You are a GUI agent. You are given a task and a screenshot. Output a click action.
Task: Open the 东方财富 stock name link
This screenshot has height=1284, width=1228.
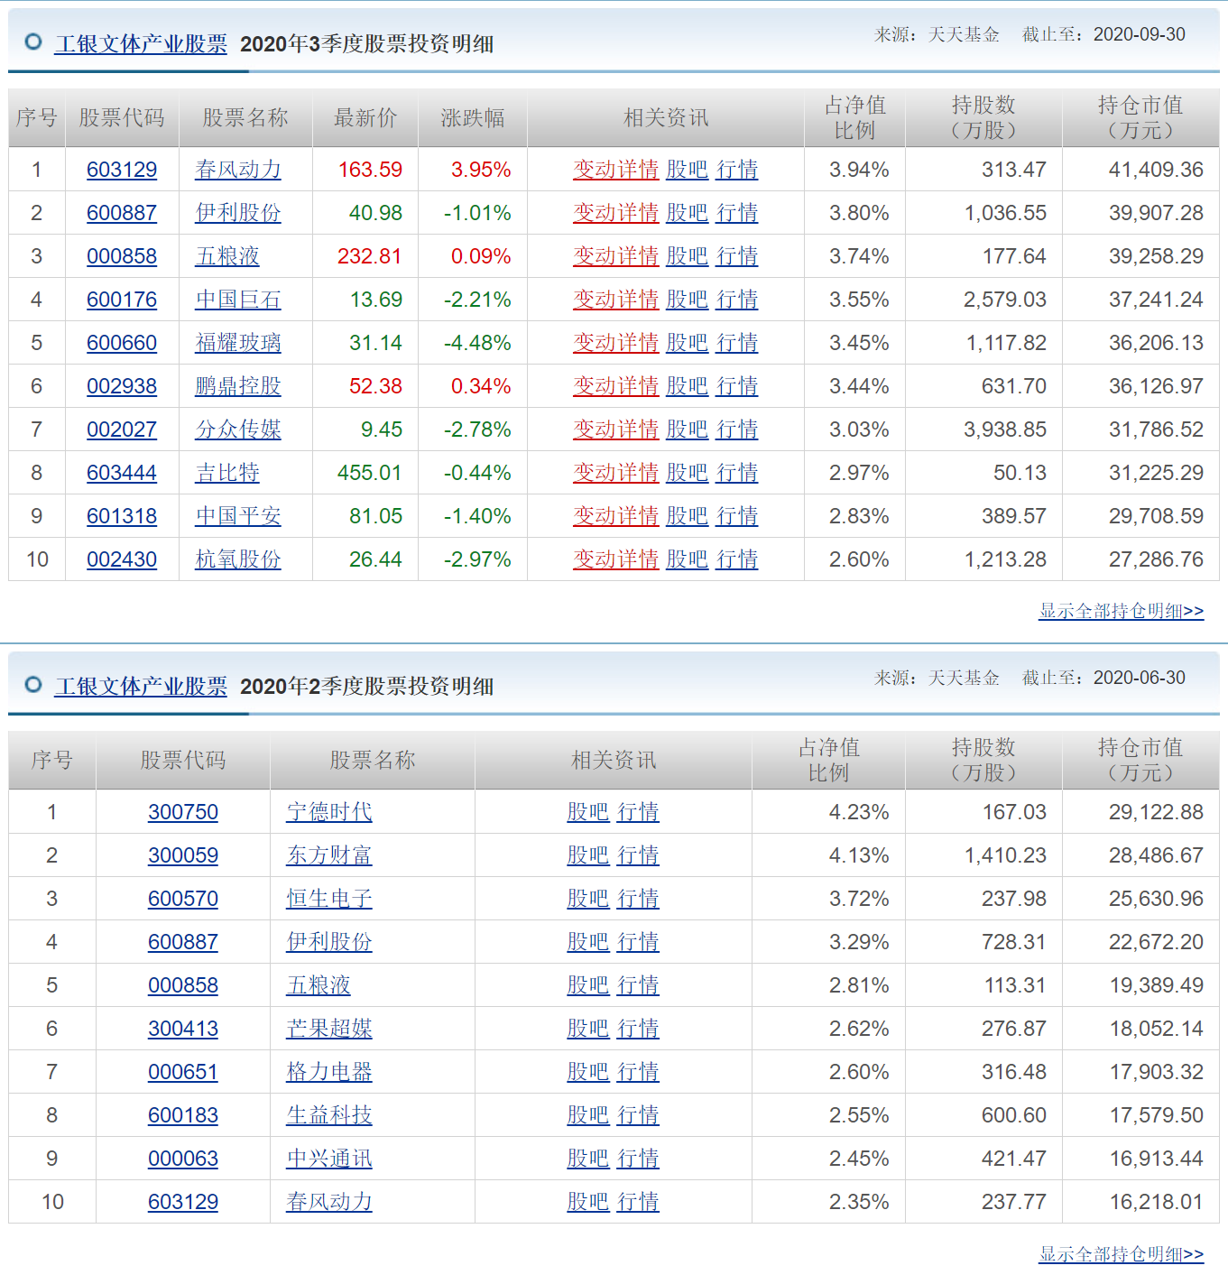click(x=329, y=855)
